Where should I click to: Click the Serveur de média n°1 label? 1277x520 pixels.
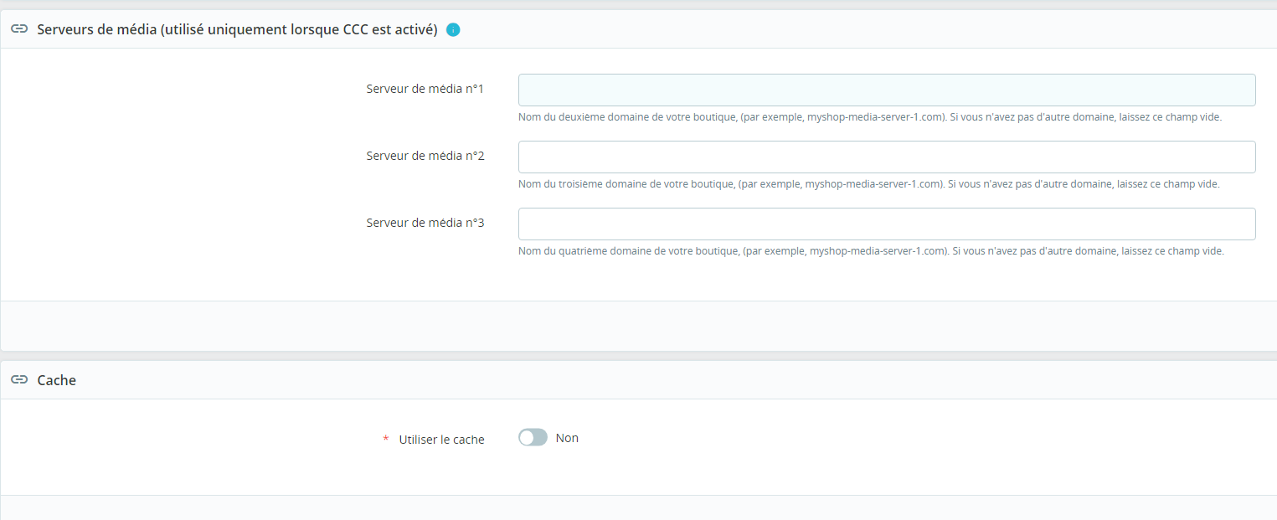[425, 89]
